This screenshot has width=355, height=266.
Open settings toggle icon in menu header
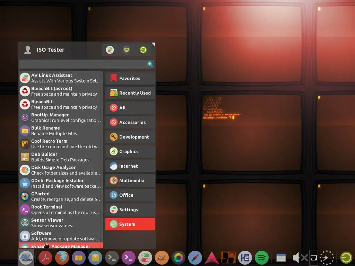[x=110, y=50]
